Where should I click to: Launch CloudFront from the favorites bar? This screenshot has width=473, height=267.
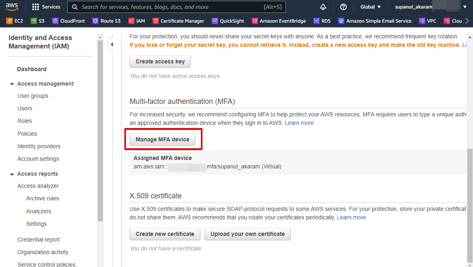tap(68, 21)
